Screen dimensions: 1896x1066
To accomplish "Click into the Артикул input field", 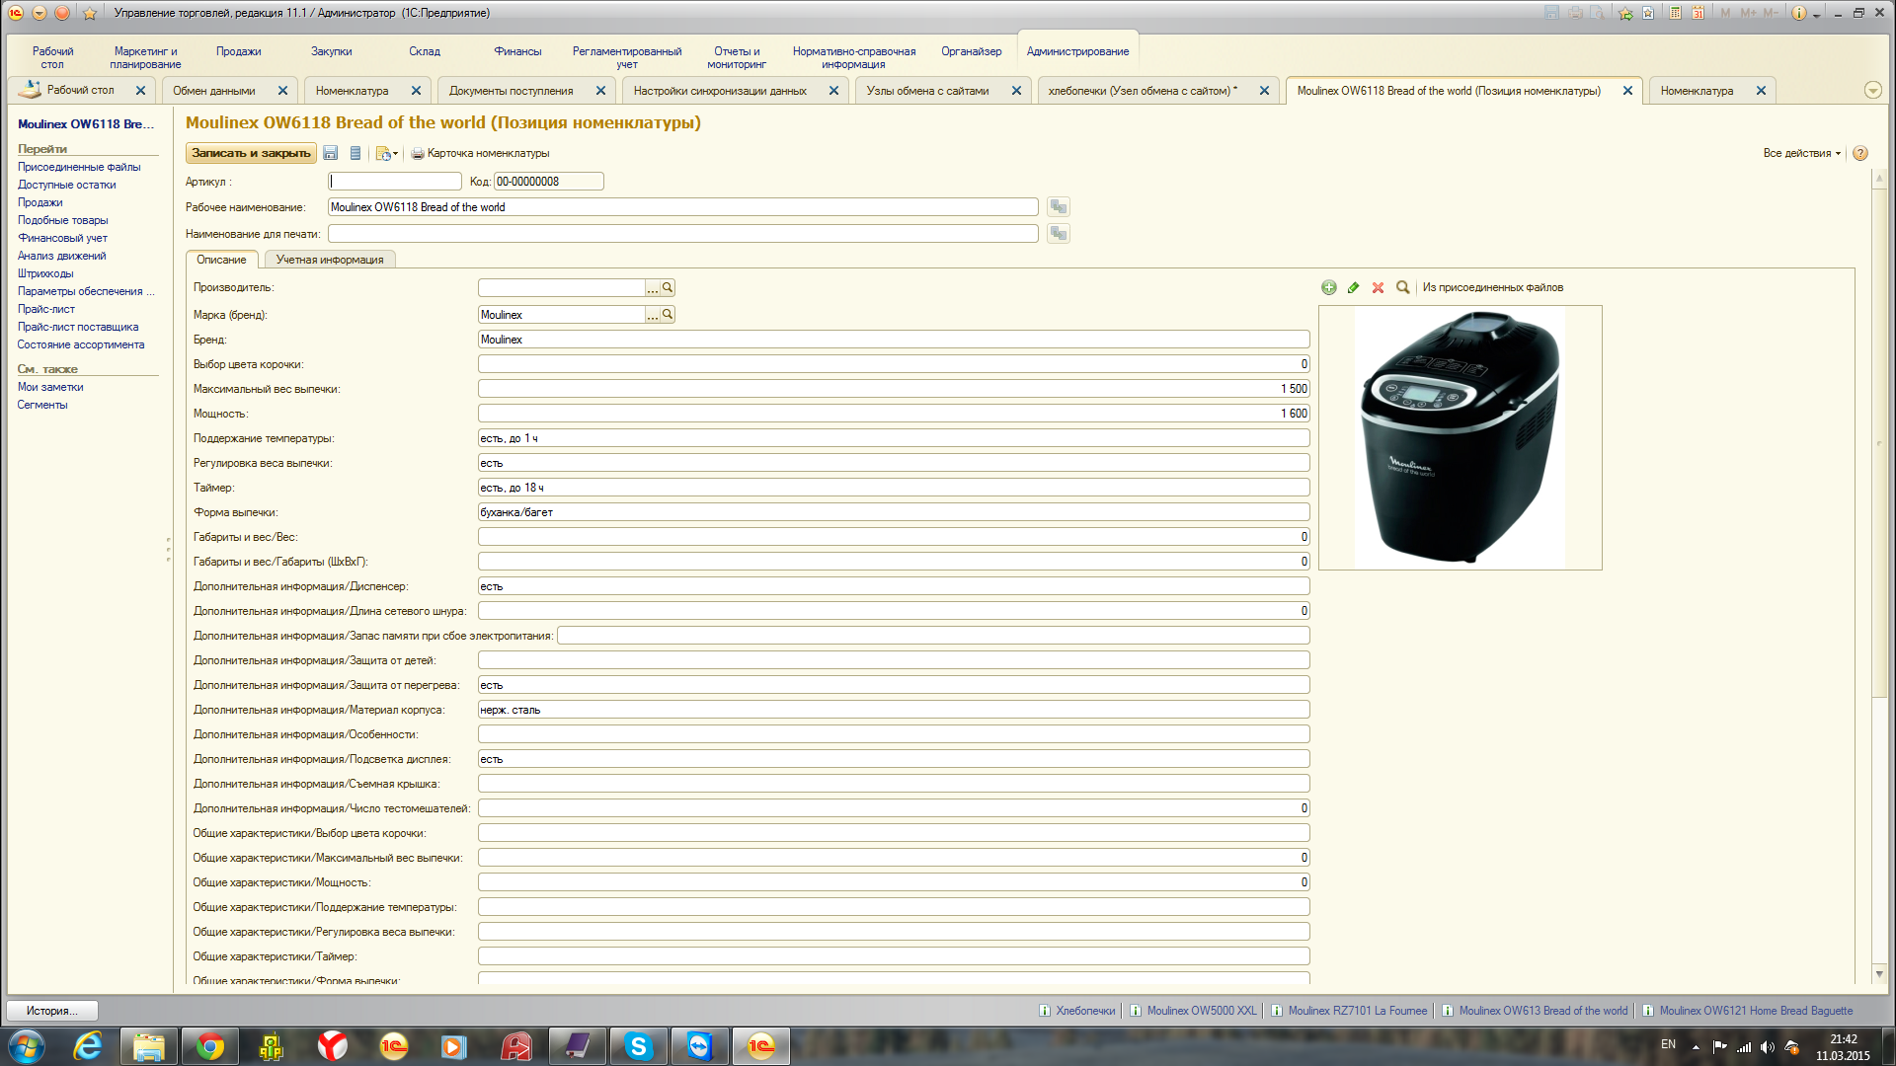I will (x=395, y=181).
